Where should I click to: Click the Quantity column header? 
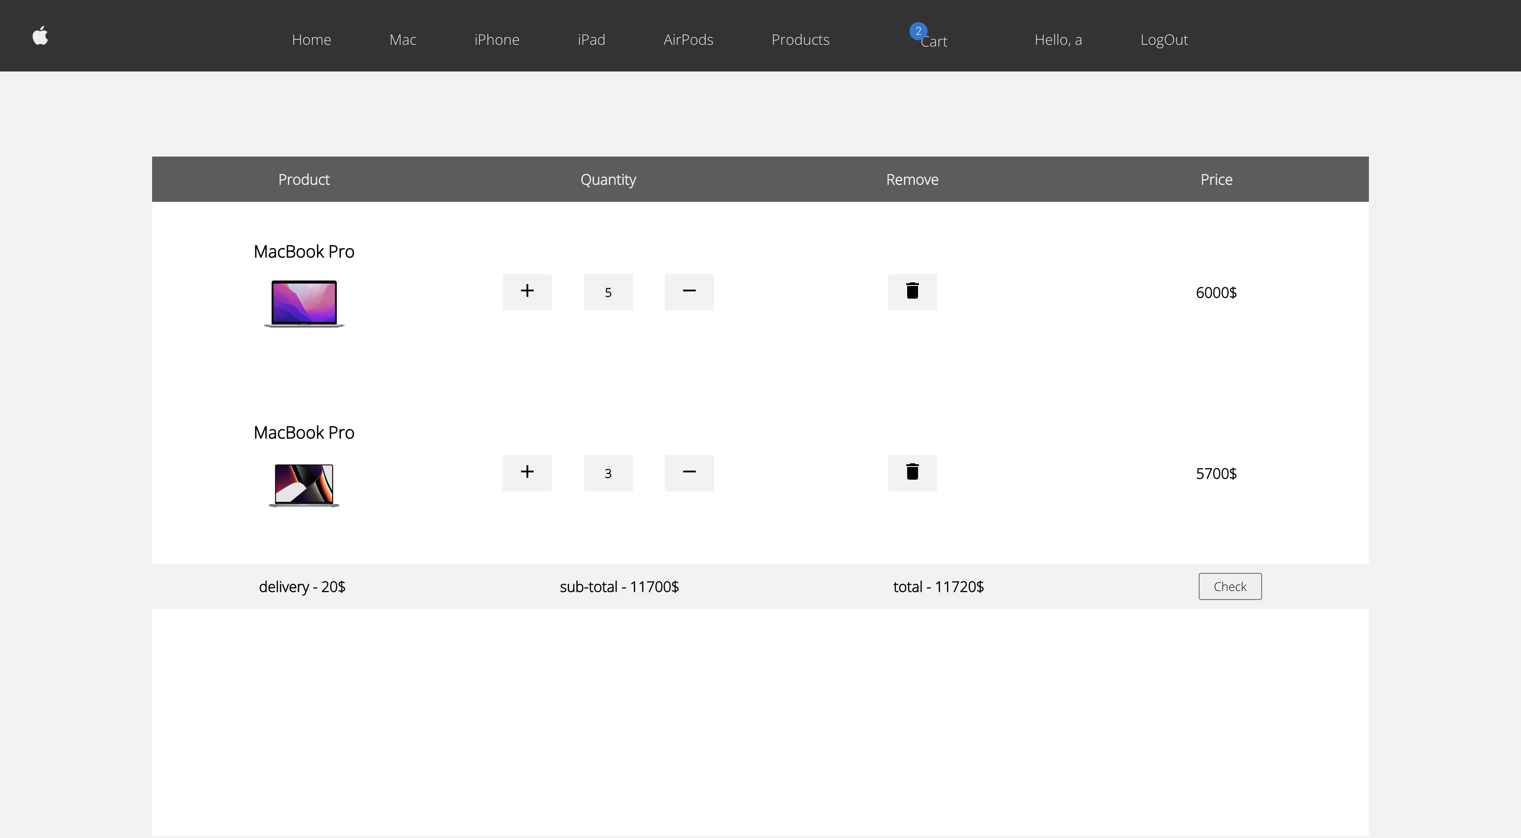[608, 179]
